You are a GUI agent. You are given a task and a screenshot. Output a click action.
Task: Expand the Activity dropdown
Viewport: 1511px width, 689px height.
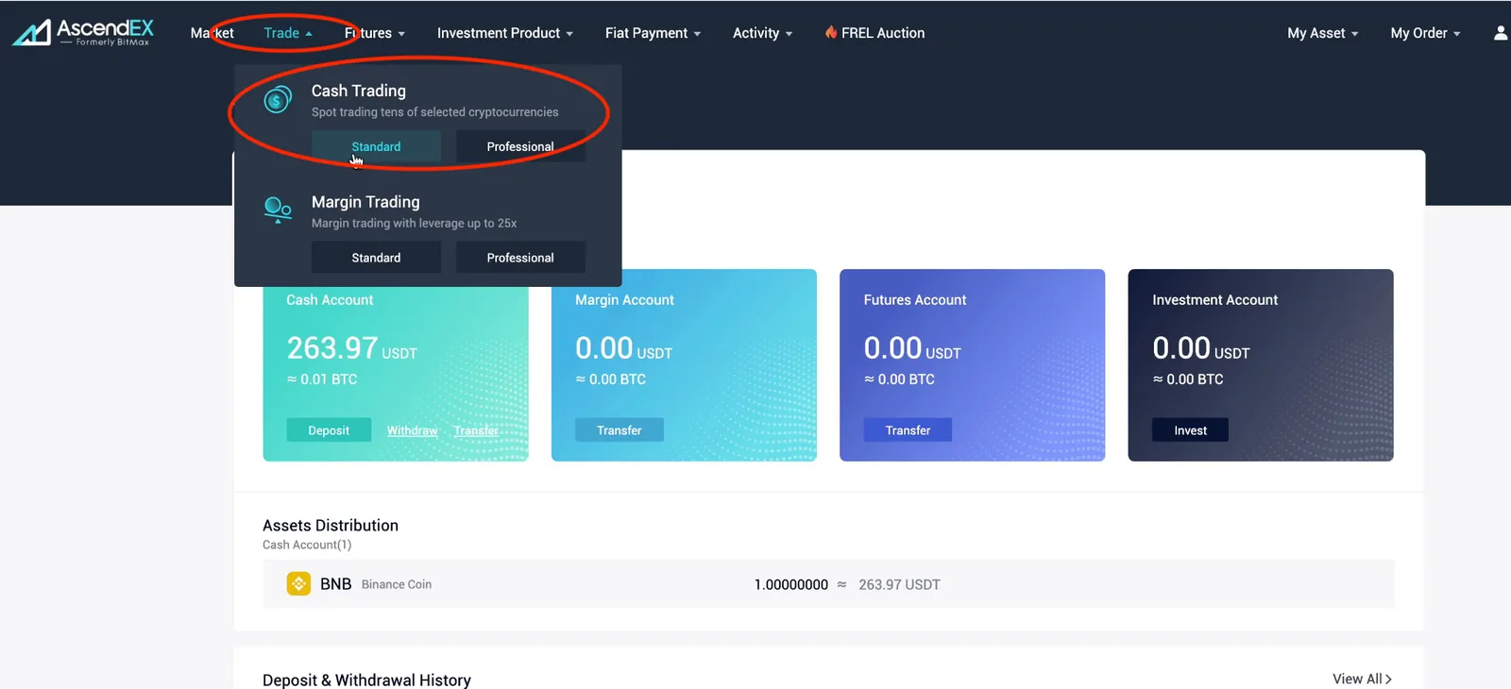click(763, 33)
